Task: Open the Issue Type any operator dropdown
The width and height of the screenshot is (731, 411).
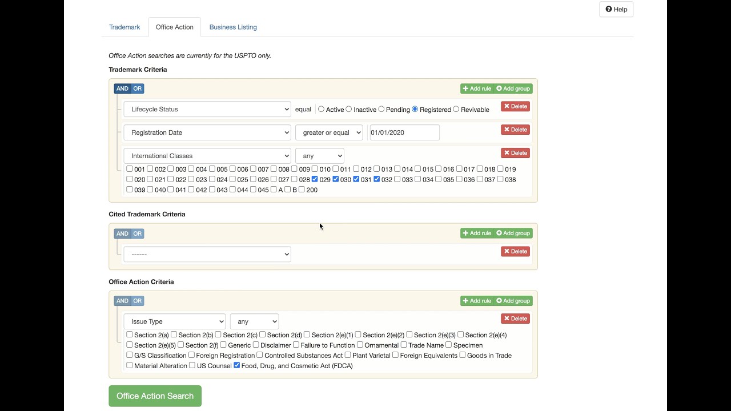Action: click(x=254, y=321)
